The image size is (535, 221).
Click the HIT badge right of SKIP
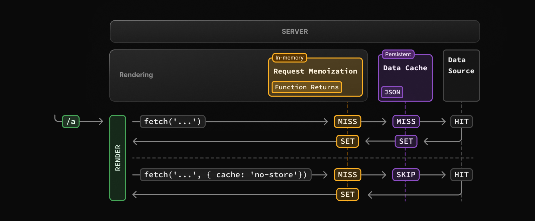(461, 175)
